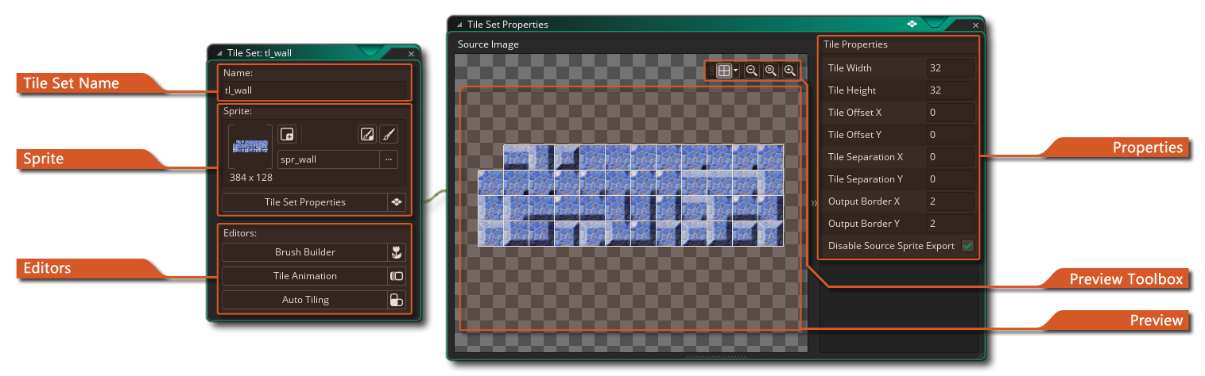The height and width of the screenshot is (376, 1205).
Task: Collapse the properties panel with double chevron
Action: [x=813, y=204]
